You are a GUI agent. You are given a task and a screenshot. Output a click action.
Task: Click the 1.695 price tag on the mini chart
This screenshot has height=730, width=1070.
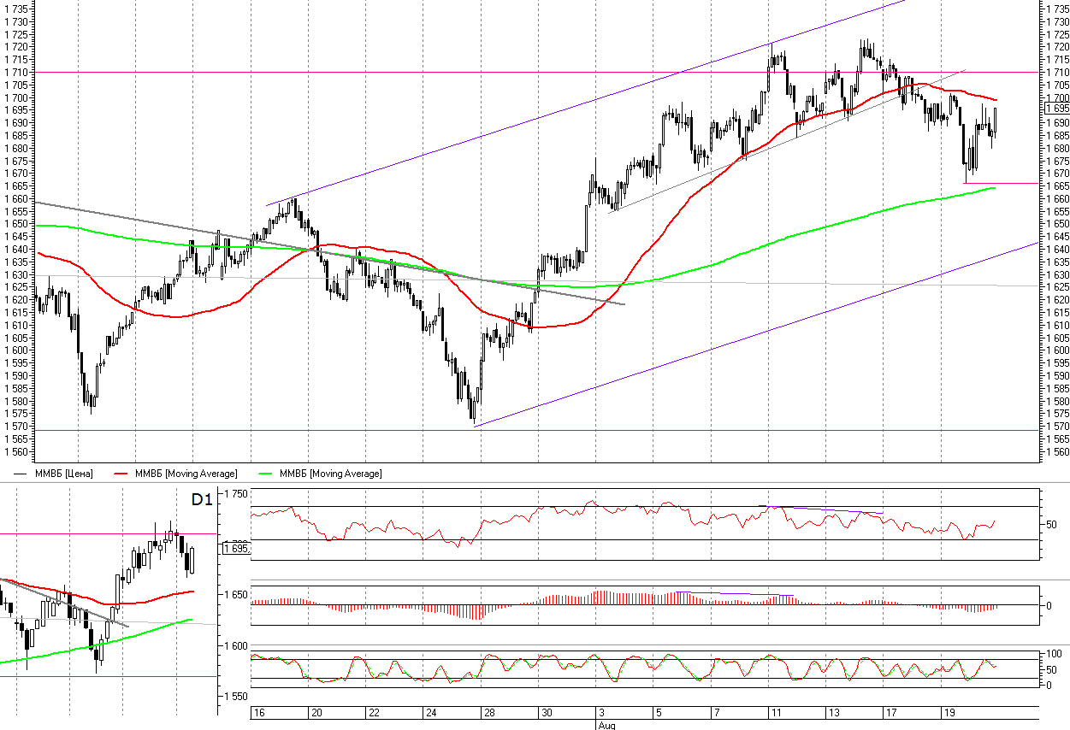[x=236, y=548]
